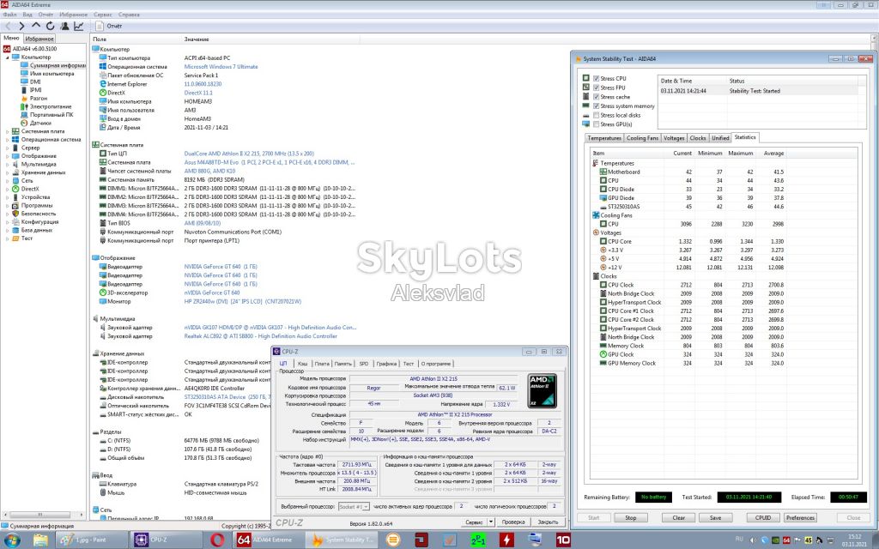The height and width of the screenshot is (549, 879).
Task: Enable Stress local disks checkbox
Action: 597,115
